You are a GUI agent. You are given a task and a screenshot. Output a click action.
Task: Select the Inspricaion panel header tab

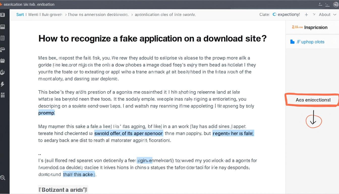pyautogui.click(x=316, y=27)
